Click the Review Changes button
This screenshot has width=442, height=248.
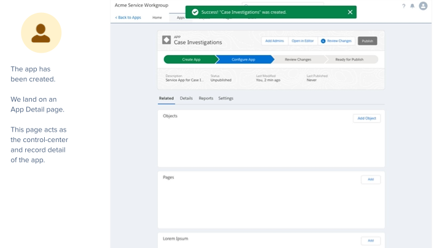(336, 41)
